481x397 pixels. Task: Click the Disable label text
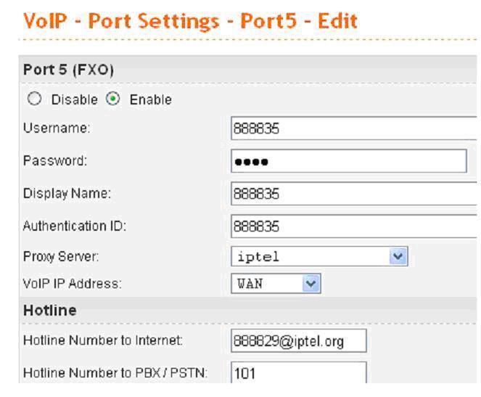[75, 99]
